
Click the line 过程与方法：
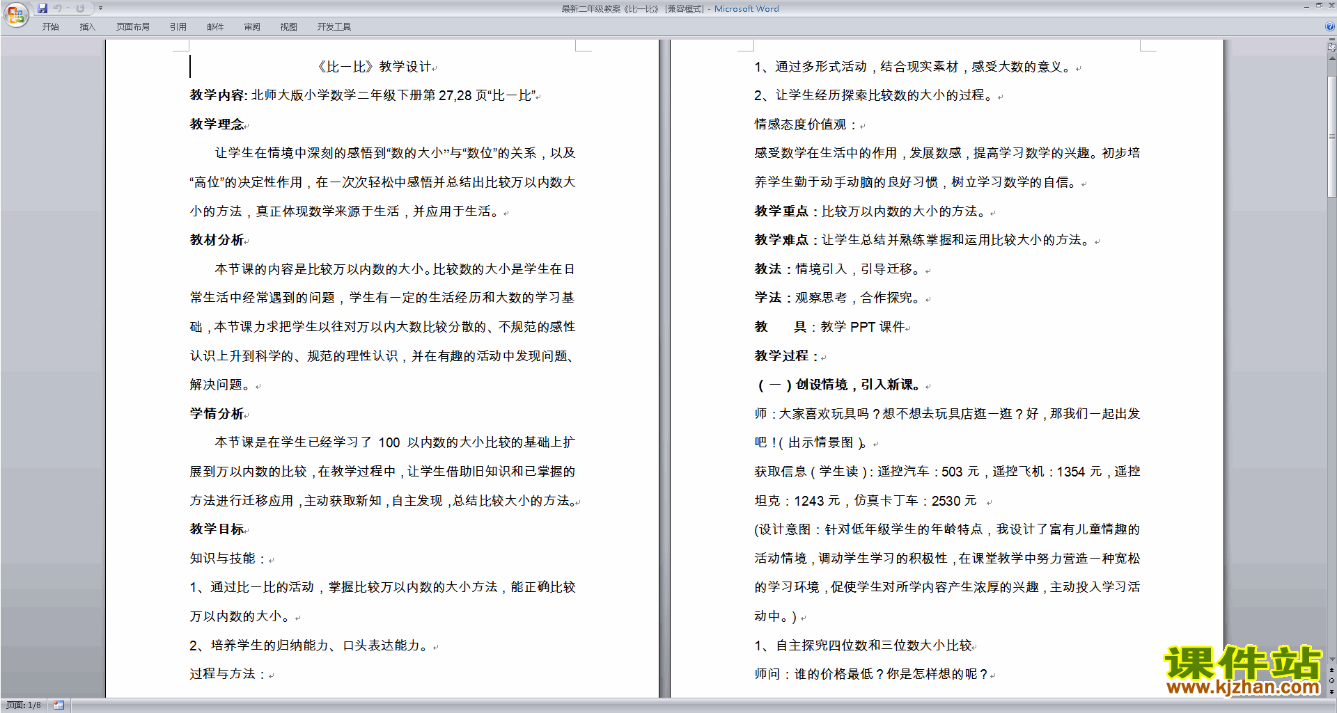pos(229,674)
